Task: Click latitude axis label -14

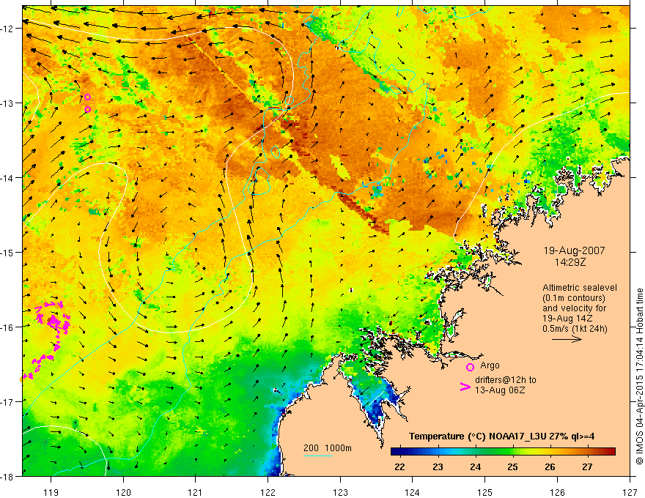Action: (7, 178)
